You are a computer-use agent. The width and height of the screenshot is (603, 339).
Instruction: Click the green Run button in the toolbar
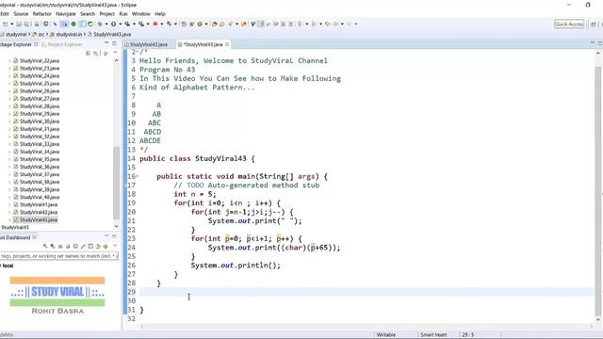(x=113, y=24)
